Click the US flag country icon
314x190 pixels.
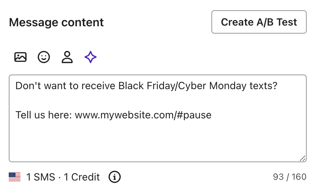point(15,177)
